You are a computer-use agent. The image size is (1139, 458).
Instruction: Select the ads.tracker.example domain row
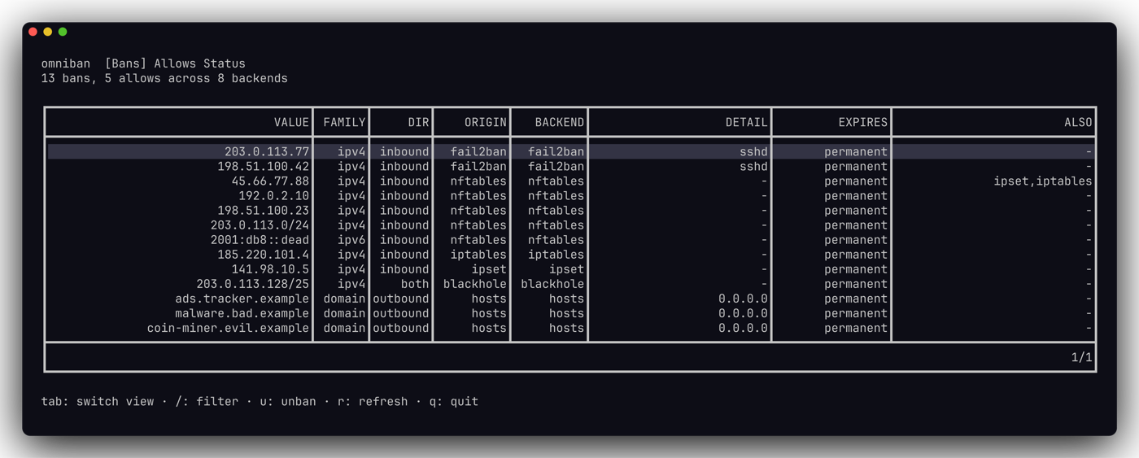(x=569, y=299)
